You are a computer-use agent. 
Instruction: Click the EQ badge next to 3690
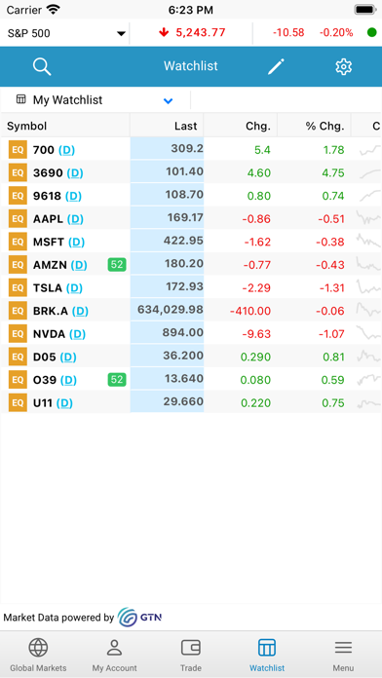18,173
